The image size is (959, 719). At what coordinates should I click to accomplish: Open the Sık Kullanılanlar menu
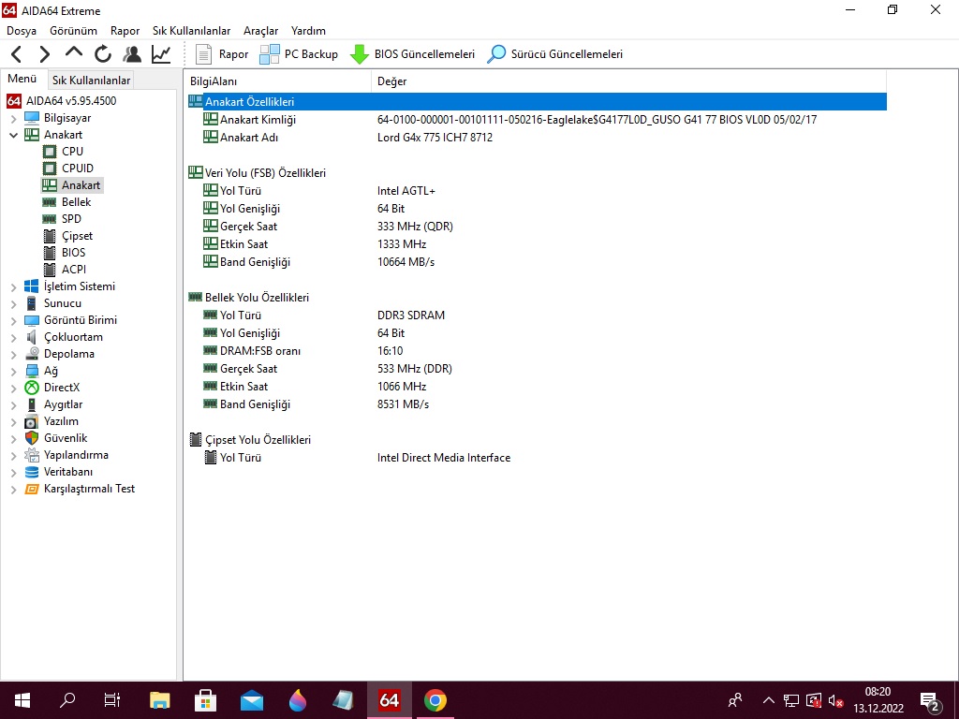(x=191, y=31)
